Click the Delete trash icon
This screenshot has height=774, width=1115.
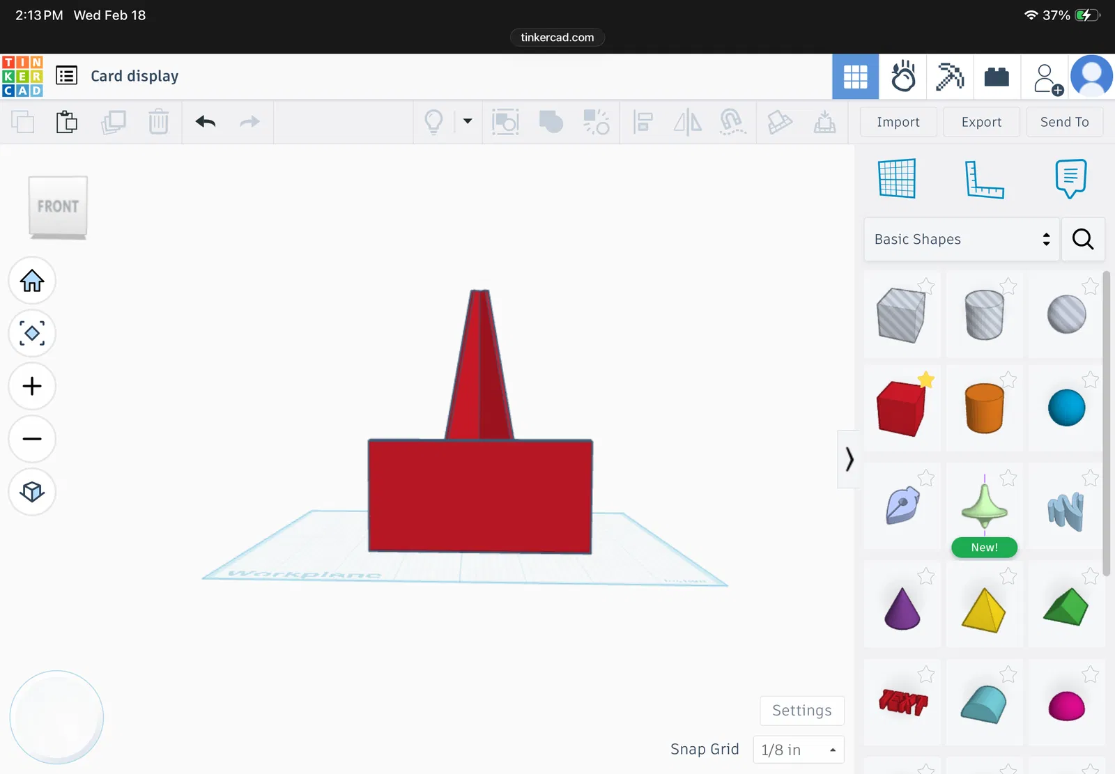(159, 122)
